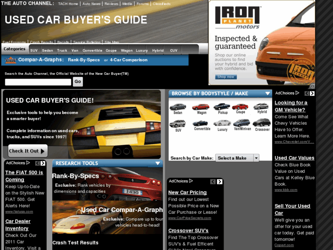Click Shop now on Iron Planet ad
This screenshot has width=333, height=250.
pos(225,77)
